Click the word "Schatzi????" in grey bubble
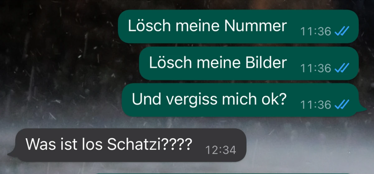374x174 pixels. pyautogui.click(x=150, y=144)
